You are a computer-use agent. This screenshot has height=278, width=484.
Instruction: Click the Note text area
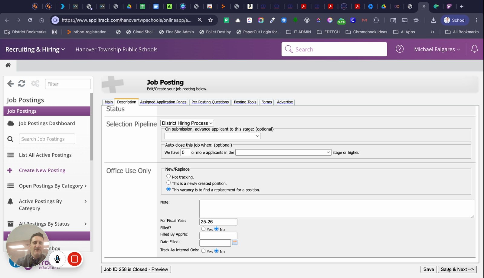coord(337,209)
